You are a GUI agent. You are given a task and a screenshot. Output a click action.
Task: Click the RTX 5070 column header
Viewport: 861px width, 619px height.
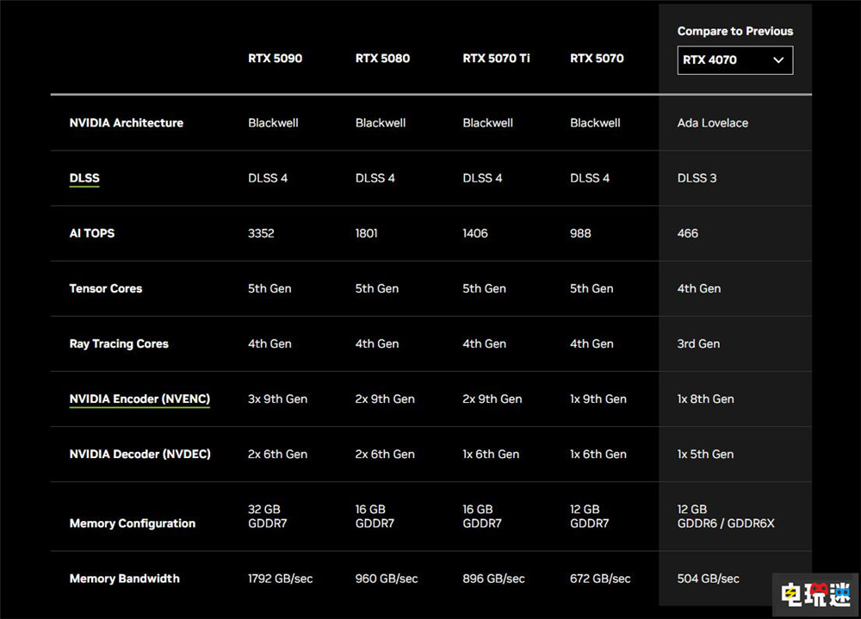coord(597,59)
